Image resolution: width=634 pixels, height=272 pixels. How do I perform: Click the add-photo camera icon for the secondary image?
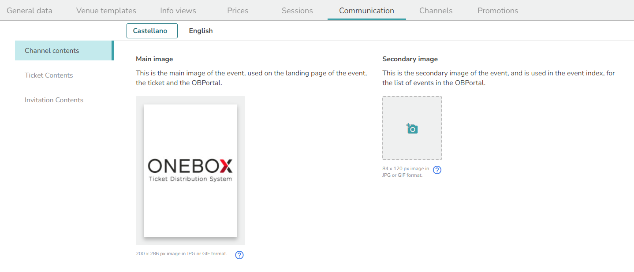pyautogui.click(x=412, y=128)
